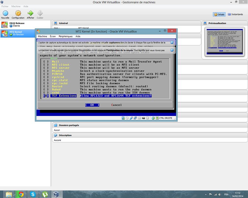This screenshot has height=198, width=248.
Task: Click Cancel in the network configuration dialog
Action: tap(117, 105)
